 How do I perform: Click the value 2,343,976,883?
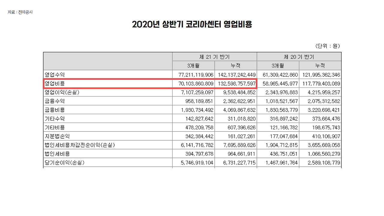282,92
